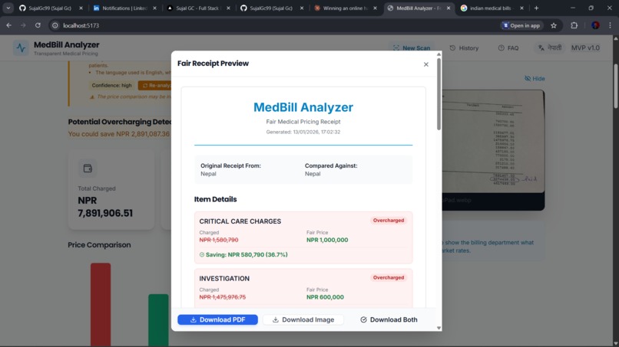Click the CRITICAL CARE CHARGES item title

(240, 221)
